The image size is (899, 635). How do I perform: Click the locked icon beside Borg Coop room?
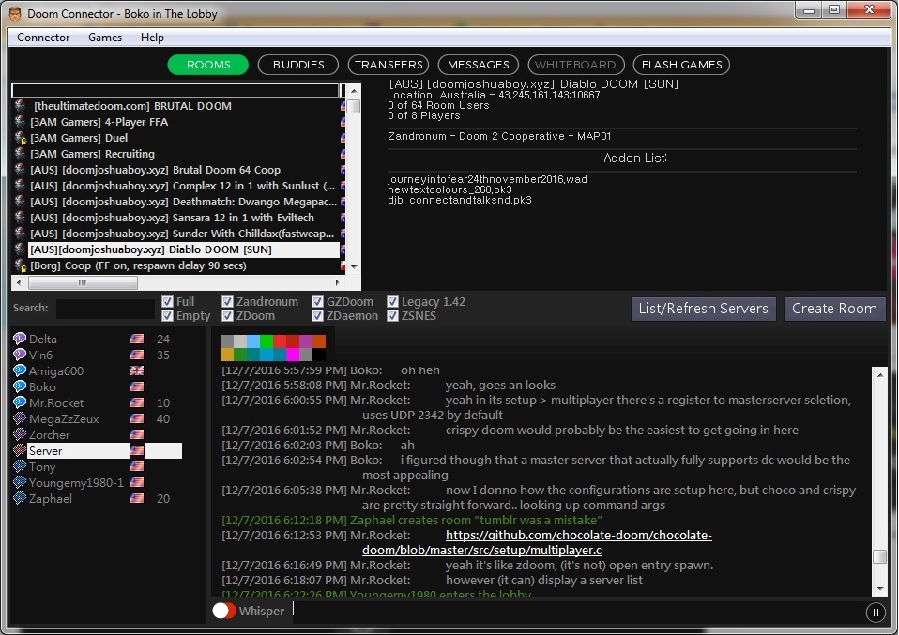(20, 265)
